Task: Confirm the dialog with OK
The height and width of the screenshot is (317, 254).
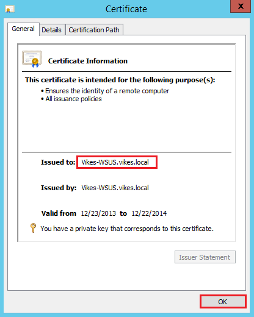Action: 223,302
